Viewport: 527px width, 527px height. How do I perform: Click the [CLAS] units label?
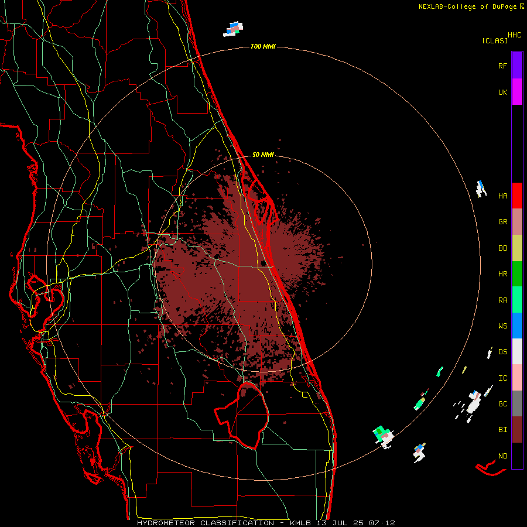pos(495,40)
